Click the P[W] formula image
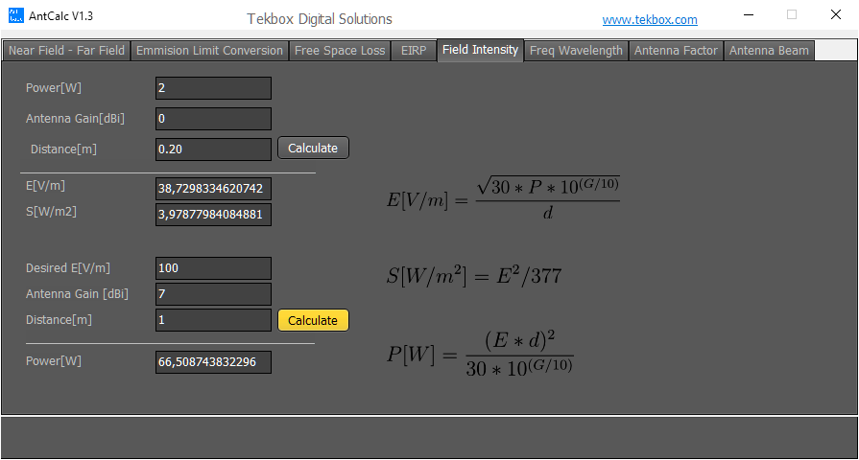 (480, 354)
